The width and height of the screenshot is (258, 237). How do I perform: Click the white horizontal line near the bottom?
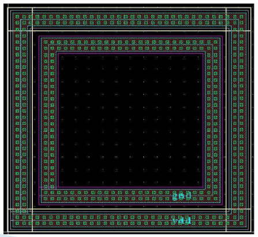[129, 209]
